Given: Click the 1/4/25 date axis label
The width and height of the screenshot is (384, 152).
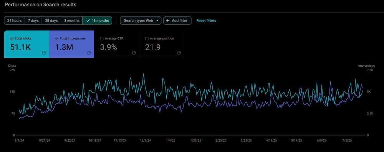Looking at the screenshot, I should tap(171, 140).
